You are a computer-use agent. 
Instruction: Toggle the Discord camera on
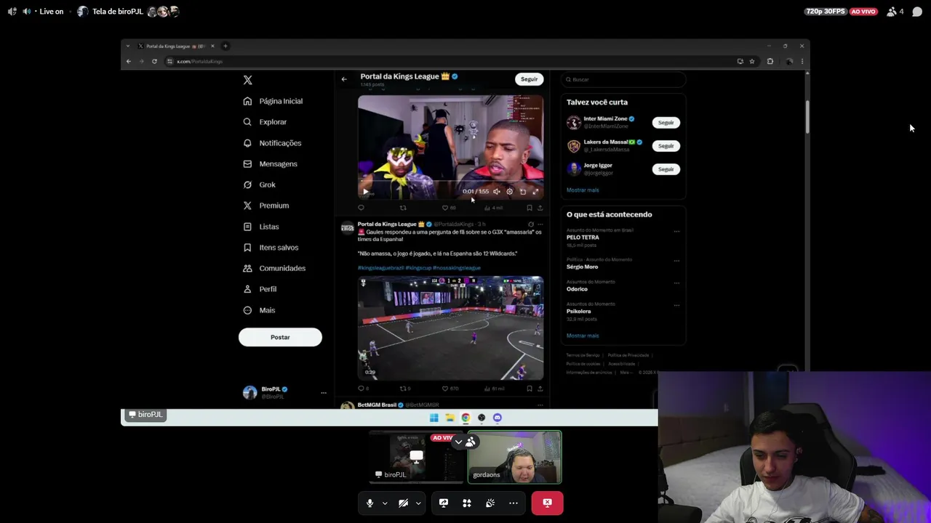(403, 503)
